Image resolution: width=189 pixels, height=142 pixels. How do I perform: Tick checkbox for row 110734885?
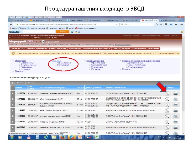[x=12, y=122]
